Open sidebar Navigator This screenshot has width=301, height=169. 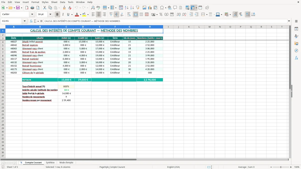tap(296, 51)
